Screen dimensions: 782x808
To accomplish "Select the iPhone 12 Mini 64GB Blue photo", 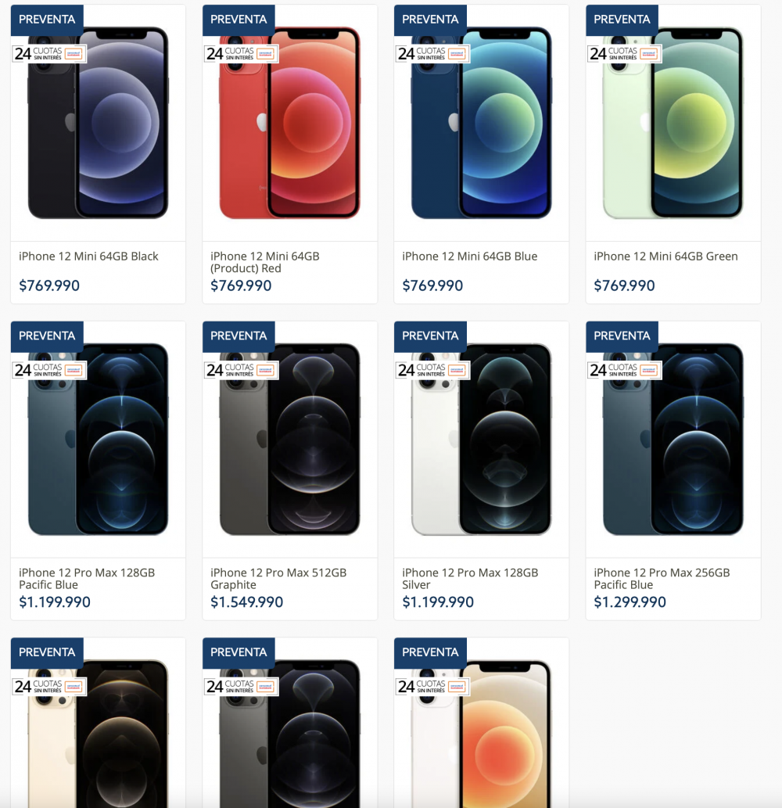I will [x=481, y=123].
